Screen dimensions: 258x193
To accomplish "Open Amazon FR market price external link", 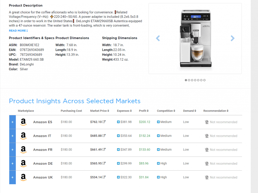I will tap(104, 149).
